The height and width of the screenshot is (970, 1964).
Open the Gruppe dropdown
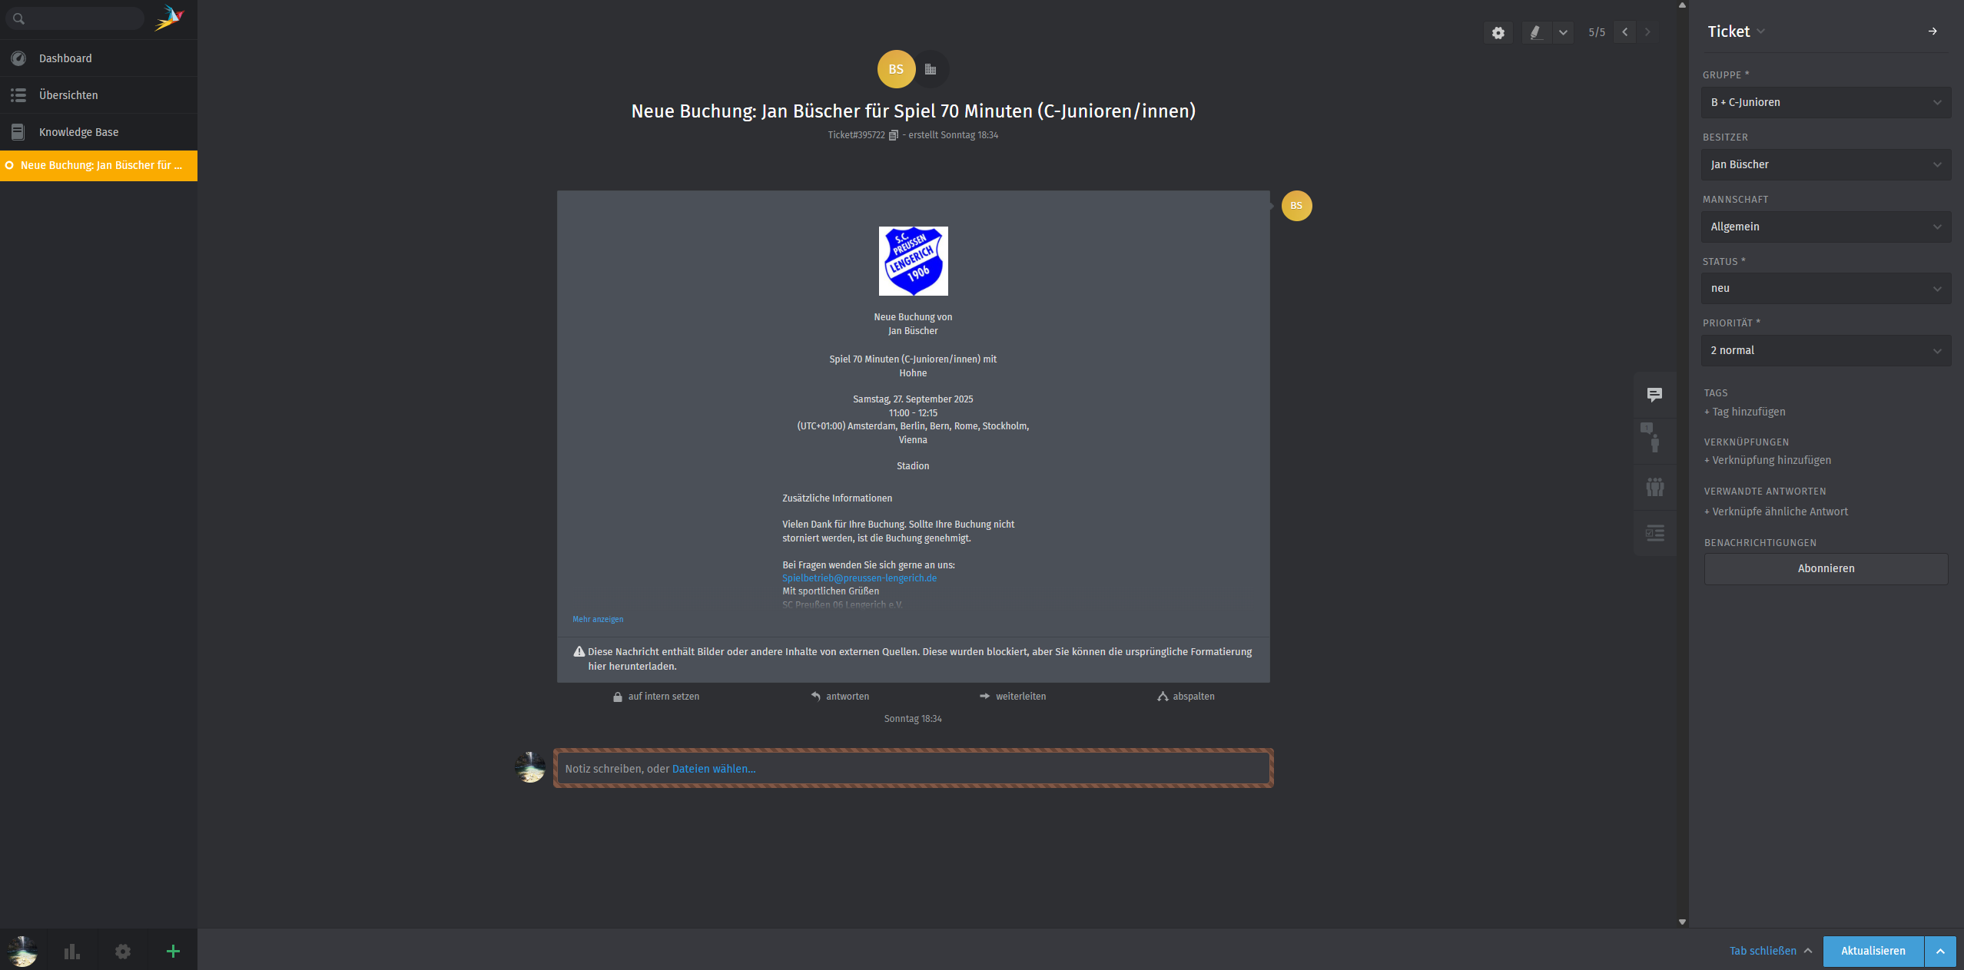1825,102
